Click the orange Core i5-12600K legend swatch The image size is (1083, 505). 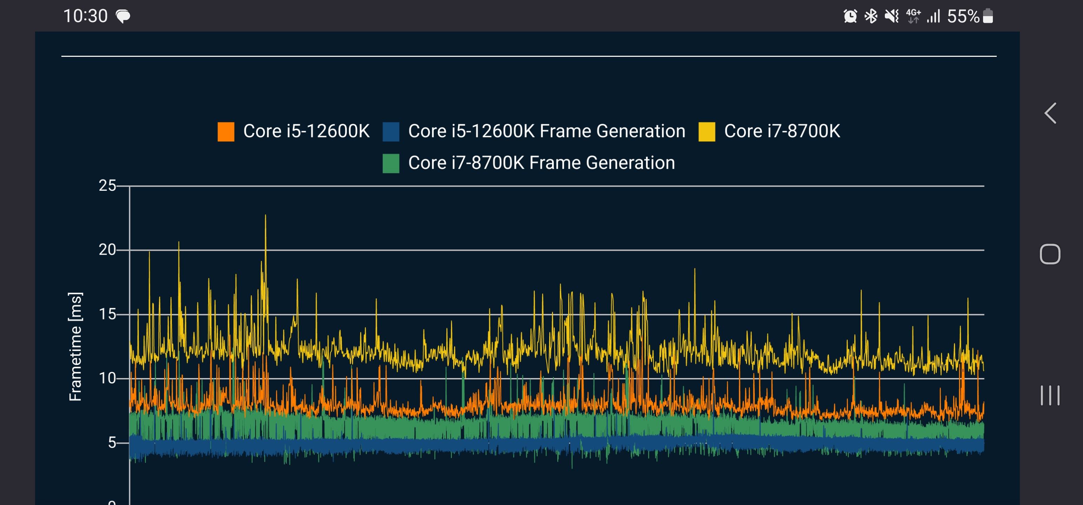coord(226,132)
